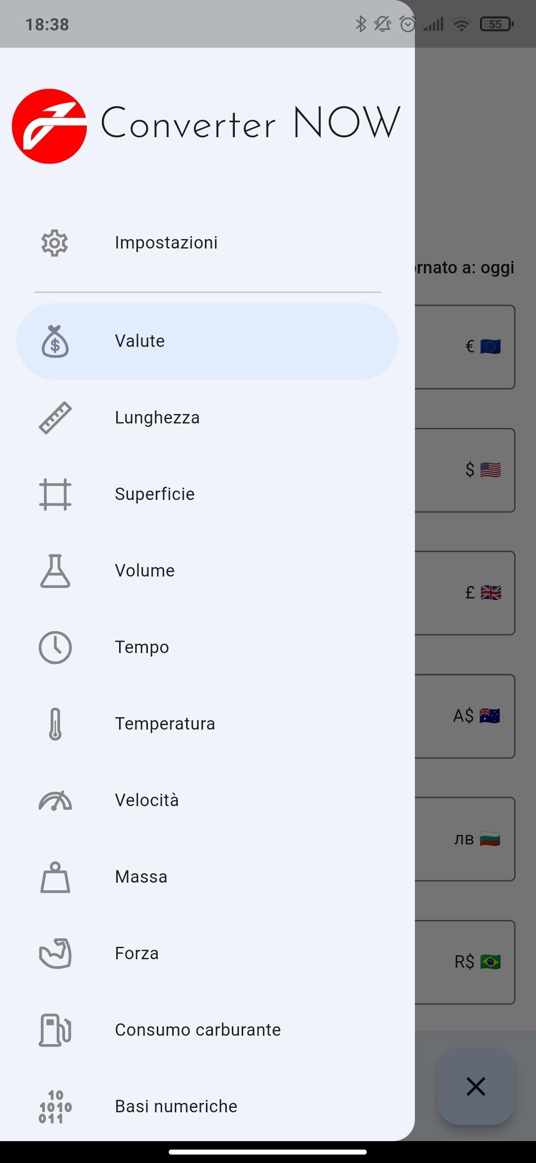Select the thermometer Temperatura icon
This screenshot has width=536, height=1163.
pos(55,724)
